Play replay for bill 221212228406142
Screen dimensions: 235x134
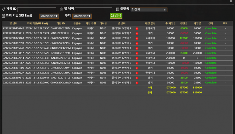point(137,29)
